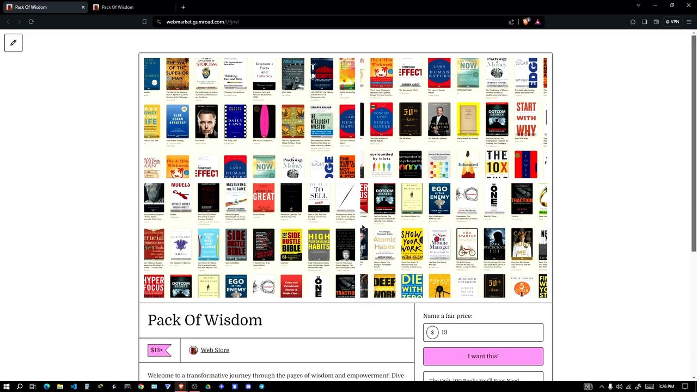Open Task View in the taskbar
Screen dimensions: 697x392
pyautogui.click(x=33, y=387)
